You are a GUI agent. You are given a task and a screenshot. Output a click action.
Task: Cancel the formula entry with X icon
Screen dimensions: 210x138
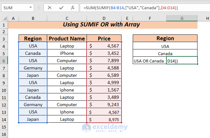point(49,7)
